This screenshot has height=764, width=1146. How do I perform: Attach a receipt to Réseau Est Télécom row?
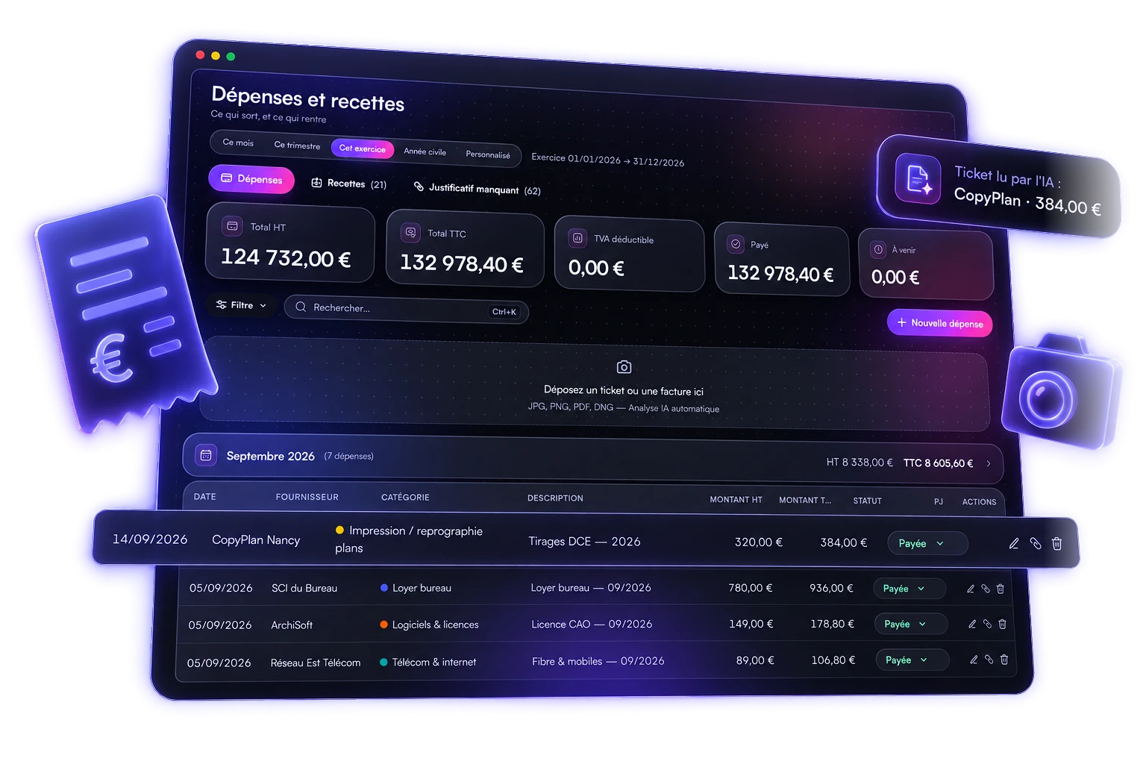pyautogui.click(x=989, y=660)
